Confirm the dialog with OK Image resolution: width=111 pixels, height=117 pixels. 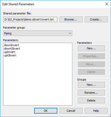pos(46,111)
